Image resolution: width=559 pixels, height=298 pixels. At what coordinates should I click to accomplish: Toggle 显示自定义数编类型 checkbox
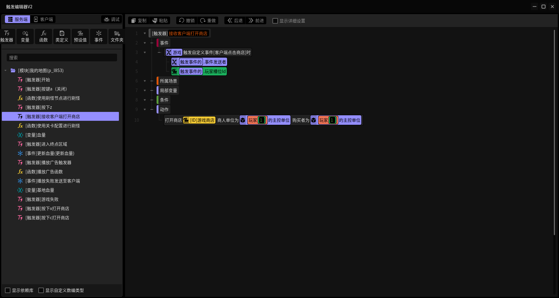(x=41, y=290)
